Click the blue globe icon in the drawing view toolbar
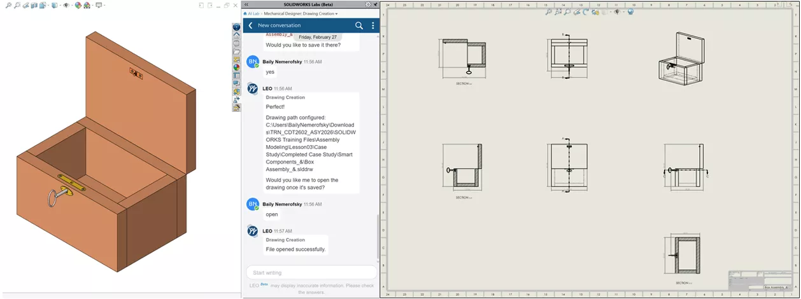 (x=631, y=11)
